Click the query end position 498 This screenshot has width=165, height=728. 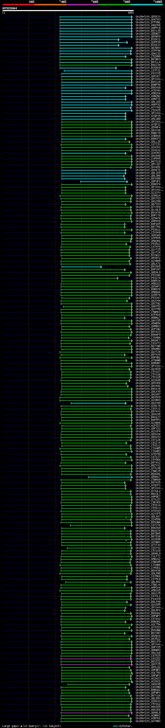click(130, 13)
